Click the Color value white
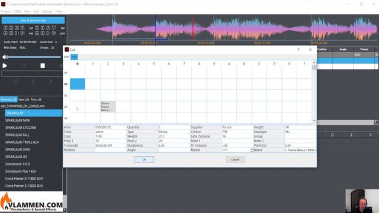The width and height of the screenshot is (379, 213). coord(111,132)
